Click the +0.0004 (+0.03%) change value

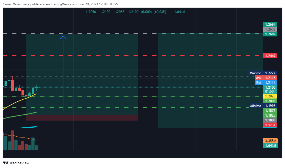coord(153,12)
